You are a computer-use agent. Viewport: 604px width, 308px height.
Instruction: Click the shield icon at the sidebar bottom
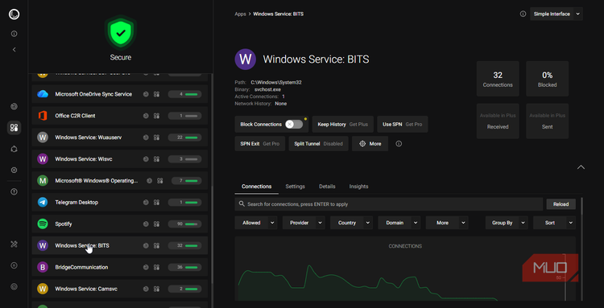(14, 286)
